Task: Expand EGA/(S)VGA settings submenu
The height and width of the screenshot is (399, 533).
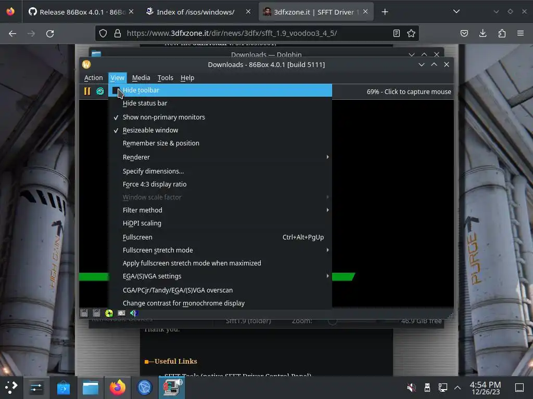Action: [x=220, y=276]
